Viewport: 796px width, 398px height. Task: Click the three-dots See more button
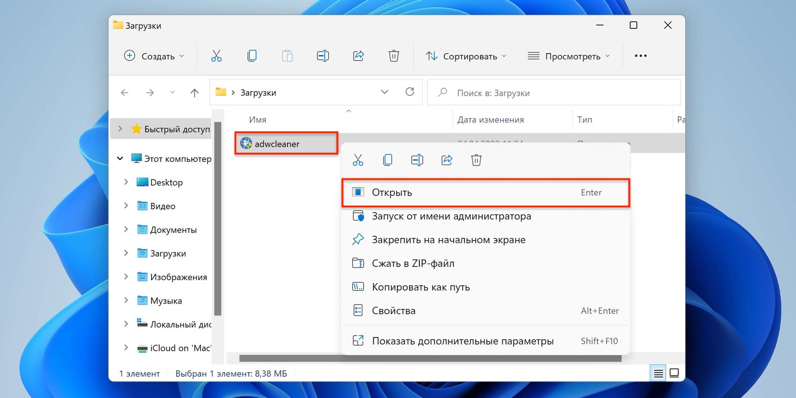point(641,56)
